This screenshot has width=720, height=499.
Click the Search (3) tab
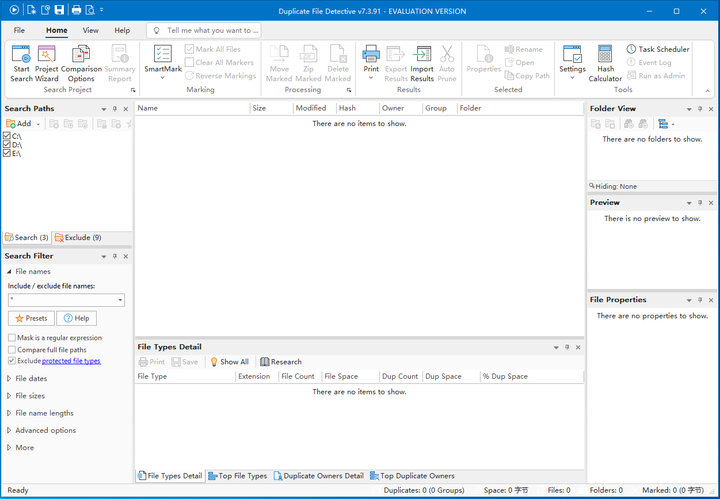[26, 238]
